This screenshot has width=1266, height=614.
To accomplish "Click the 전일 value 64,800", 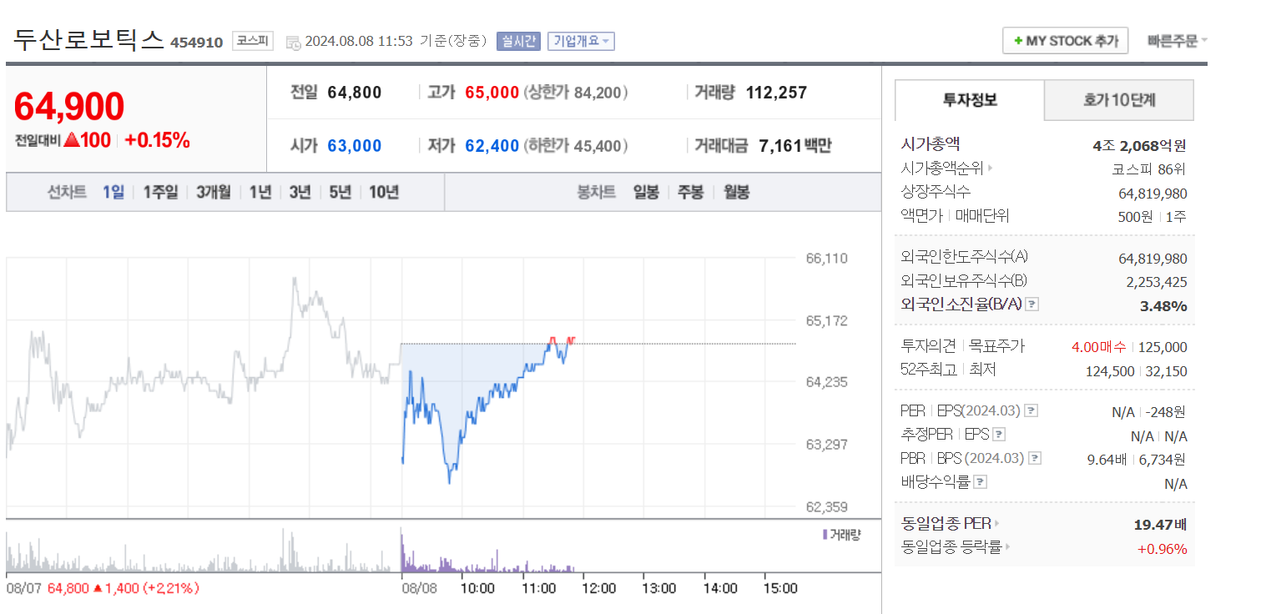I will [355, 93].
